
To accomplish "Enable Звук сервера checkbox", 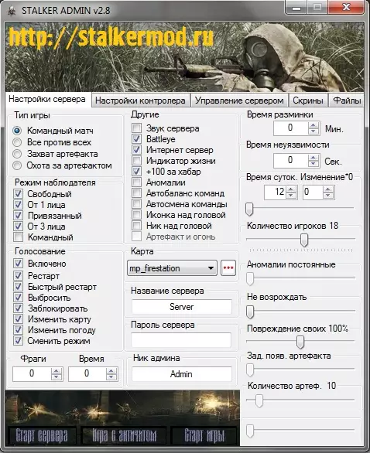I will [x=136, y=128].
